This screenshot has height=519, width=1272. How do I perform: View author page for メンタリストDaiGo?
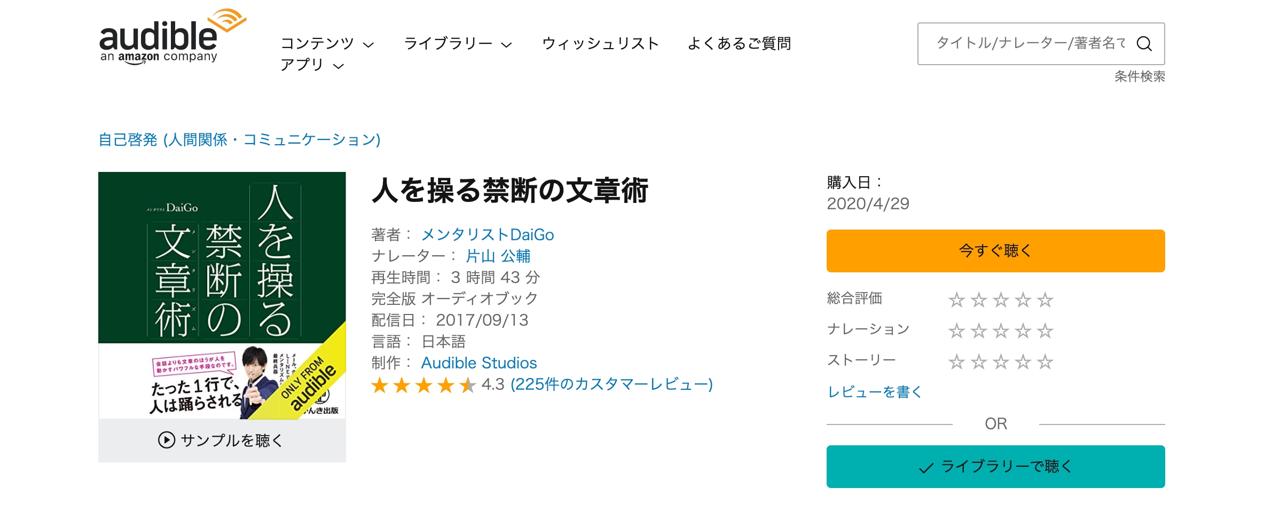click(489, 234)
